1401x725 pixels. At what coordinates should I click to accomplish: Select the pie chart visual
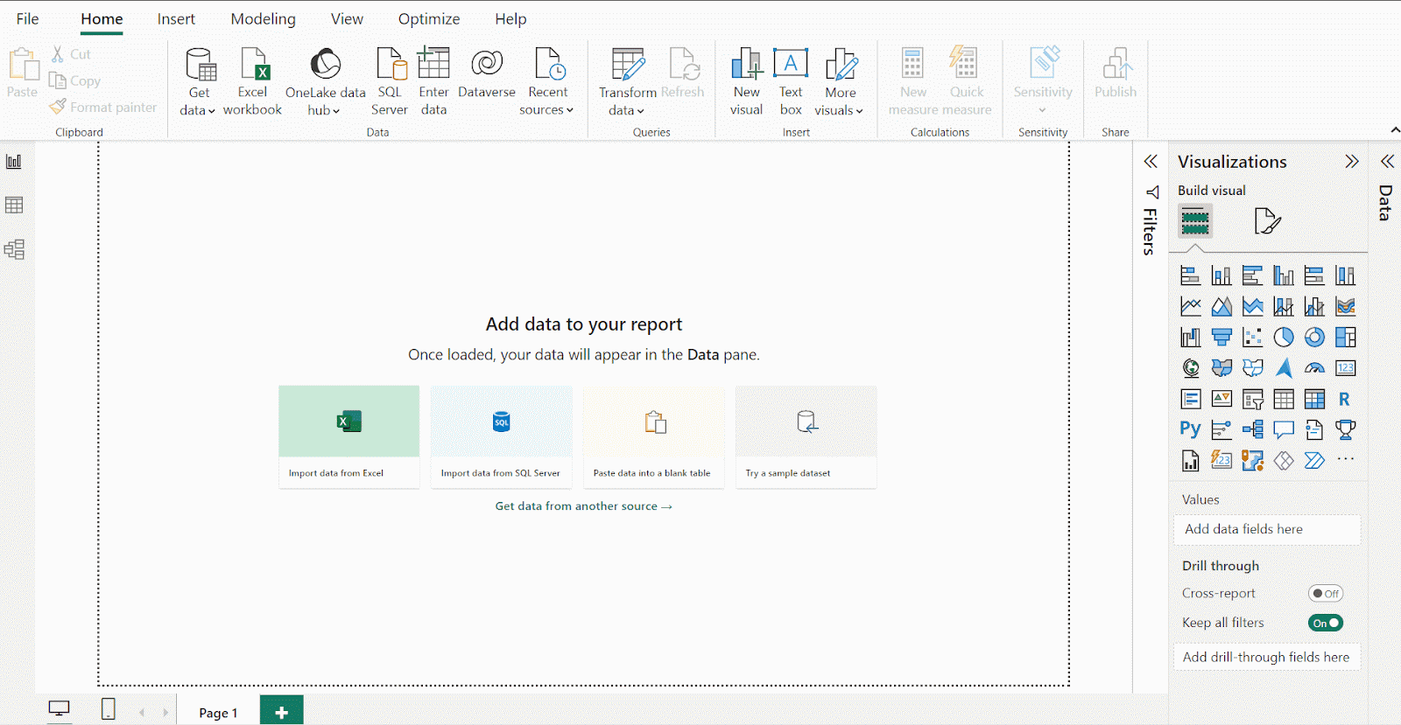(1284, 337)
